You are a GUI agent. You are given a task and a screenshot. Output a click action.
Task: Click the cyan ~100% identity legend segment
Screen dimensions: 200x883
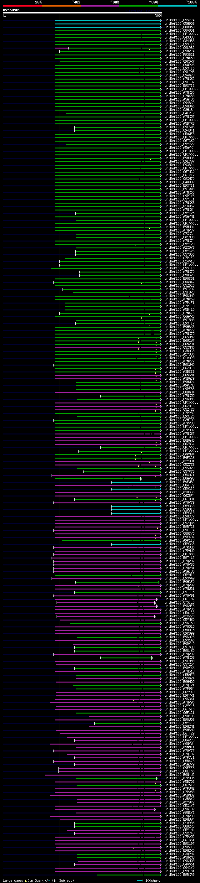point(177,6)
